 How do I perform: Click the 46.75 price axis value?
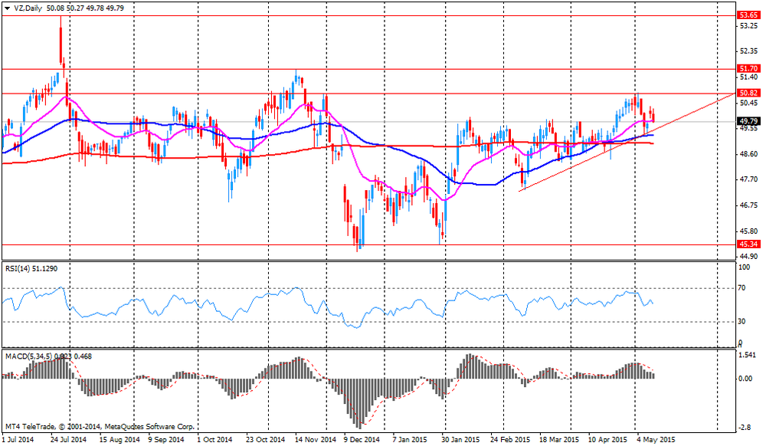pos(749,205)
